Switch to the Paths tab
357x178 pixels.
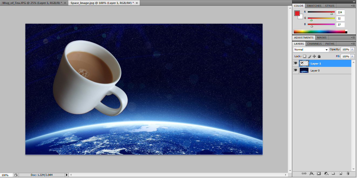pos(330,44)
